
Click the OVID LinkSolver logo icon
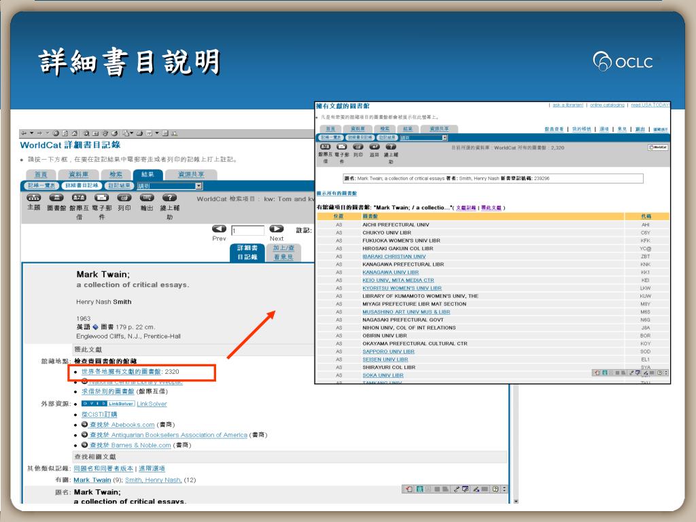click(108, 404)
